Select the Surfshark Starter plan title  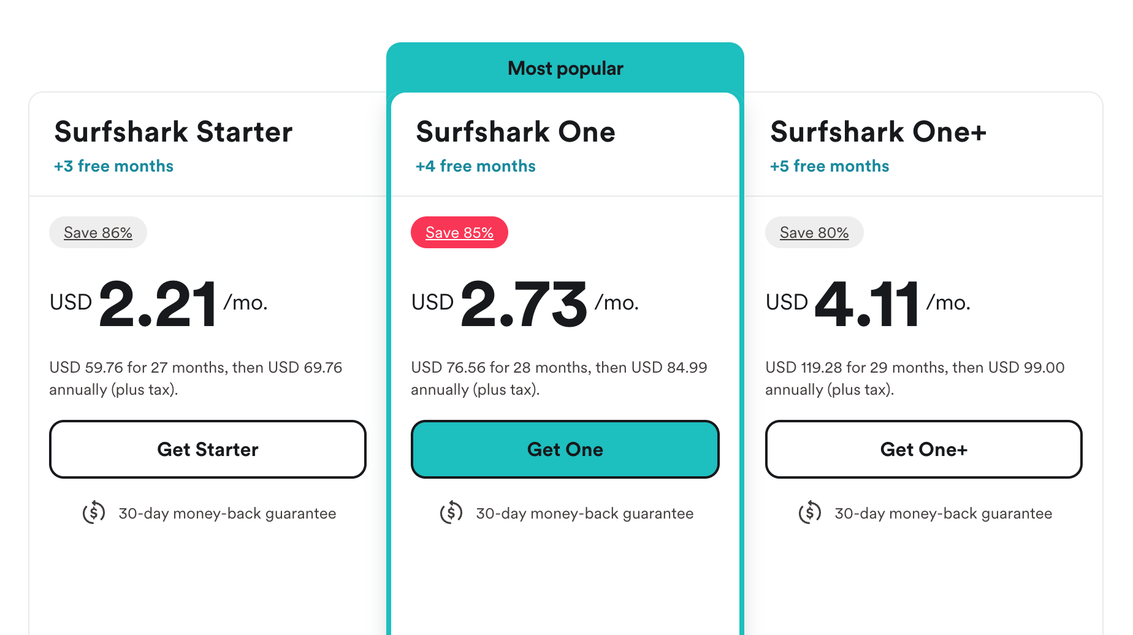[174, 132]
